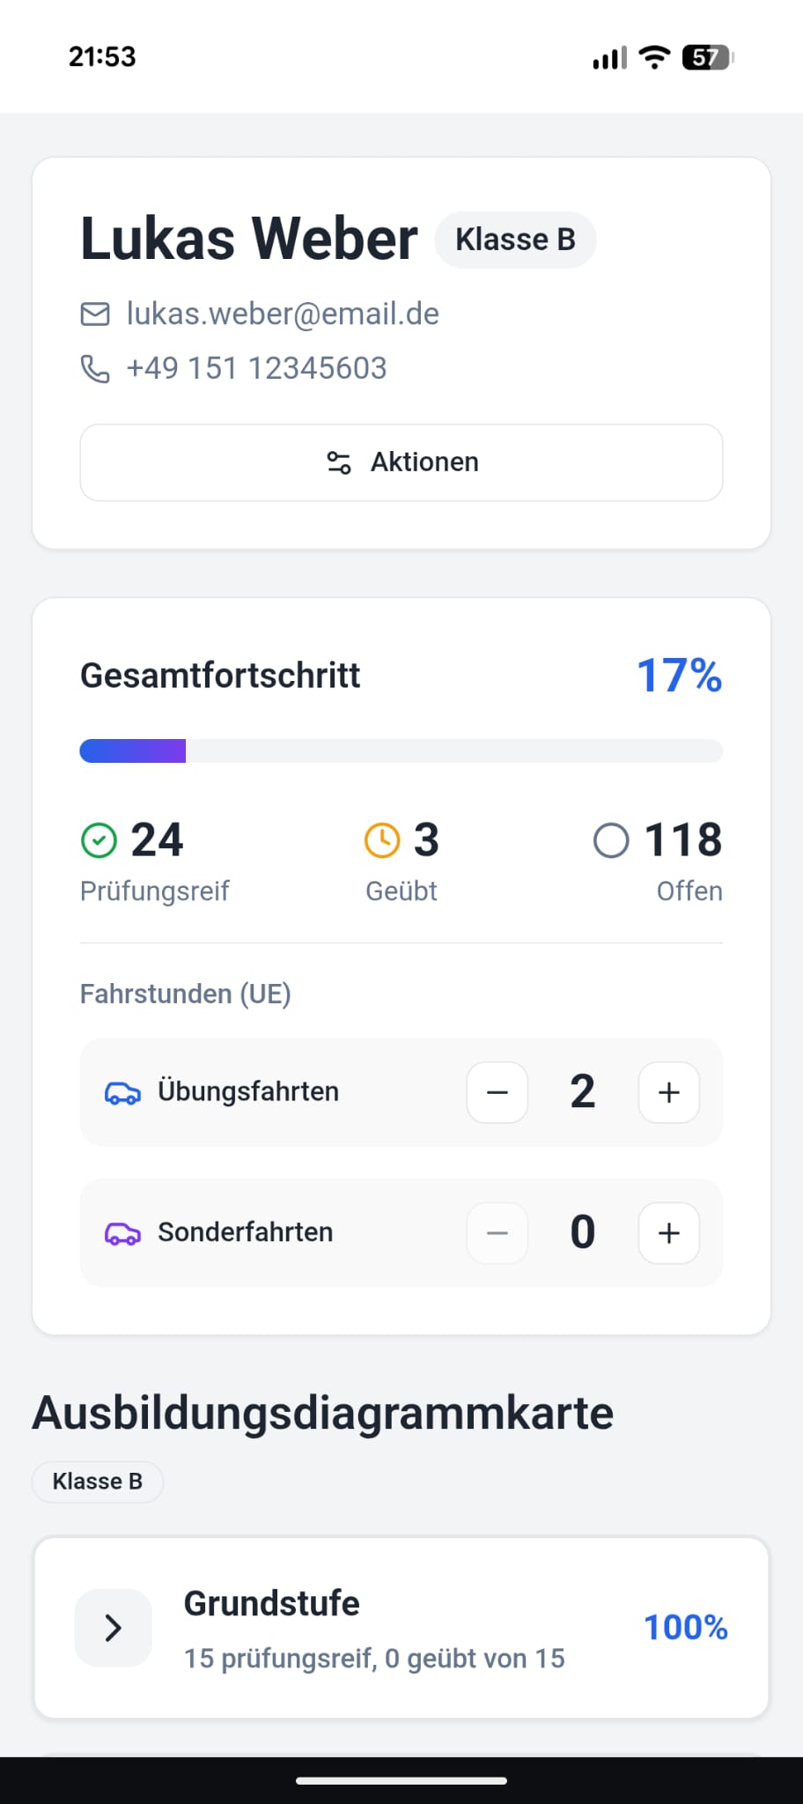Decrease Übungsfahrten count with minus
This screenshot has height=1804, width=803.
point(497,1093)
